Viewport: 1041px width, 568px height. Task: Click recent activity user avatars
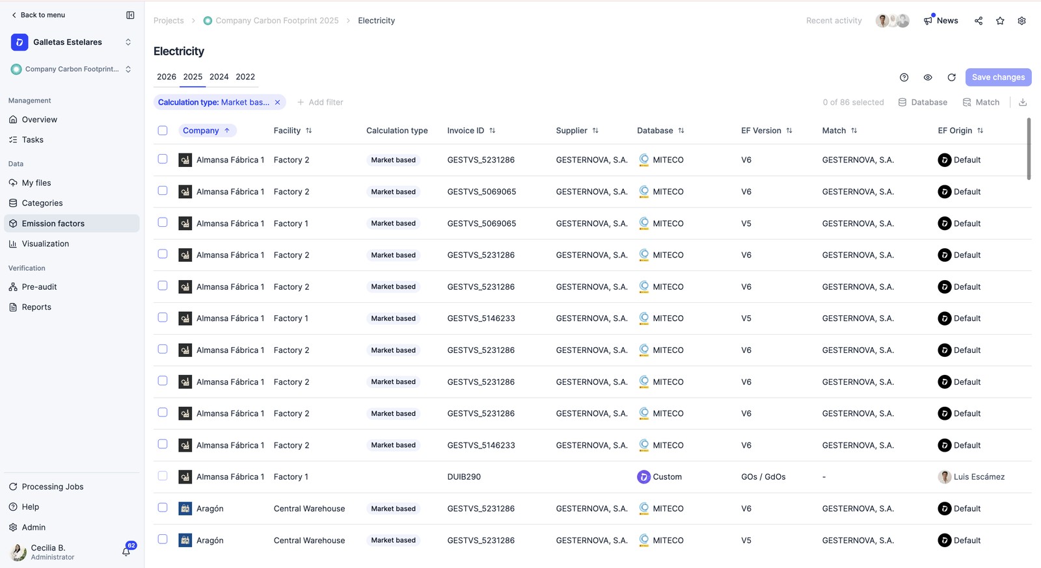click(x=892, y=21)
